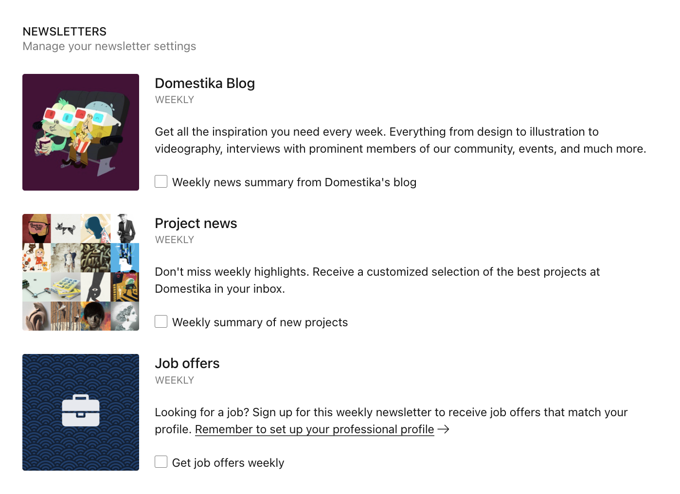
Task: Check the Get job offers weekly checkbox
Action: (161, 462)
